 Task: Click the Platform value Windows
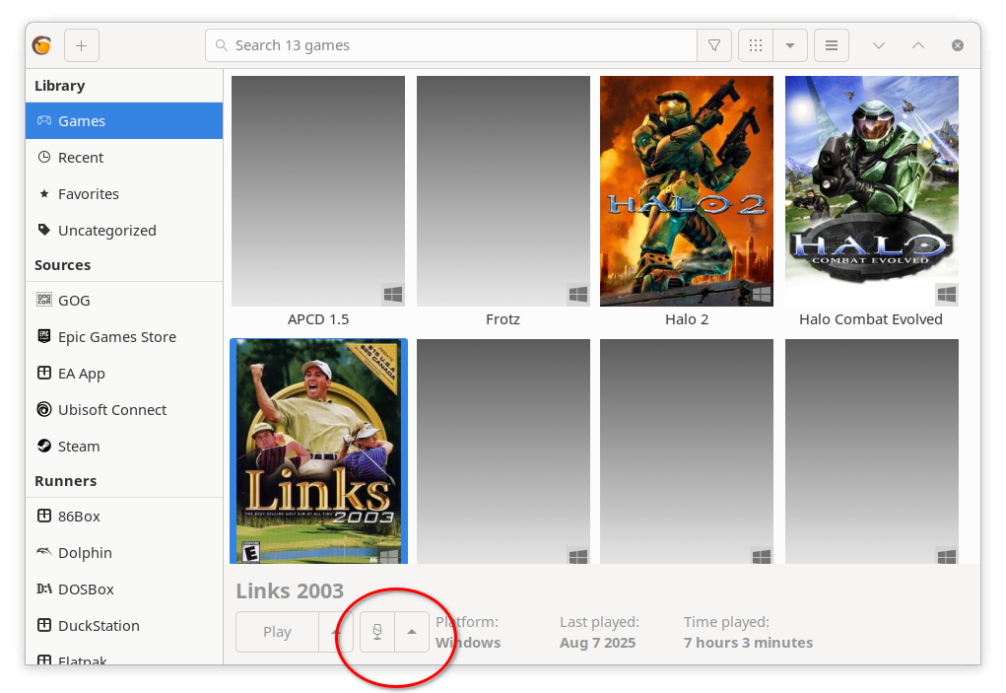[x=468, y=643]
